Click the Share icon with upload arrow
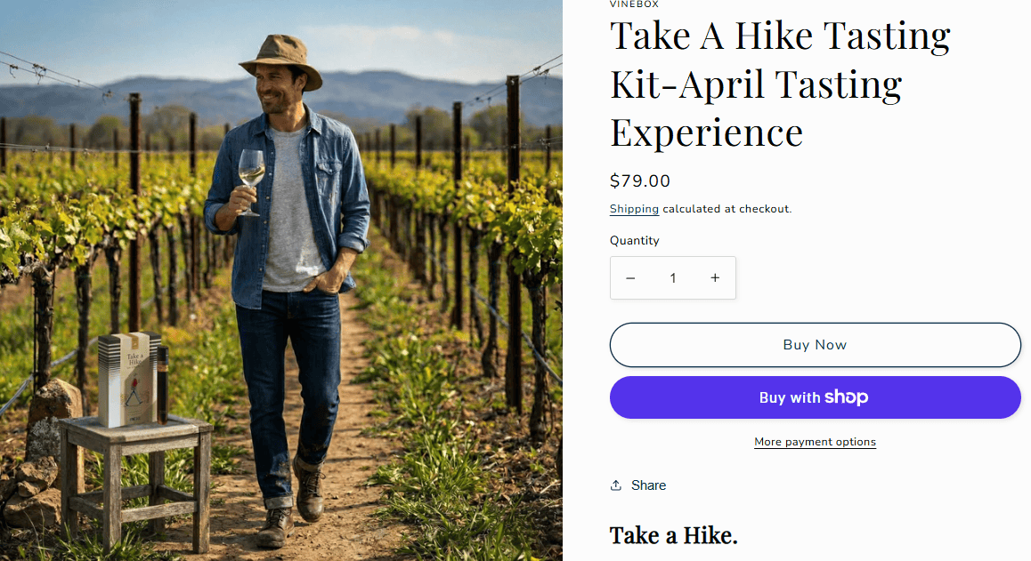 pyautogui.click(x=614, y=485)
